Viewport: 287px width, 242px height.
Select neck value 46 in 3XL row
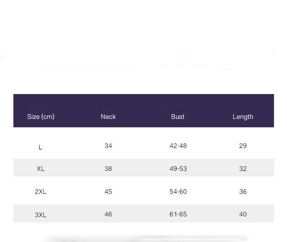tap(108, 214)
